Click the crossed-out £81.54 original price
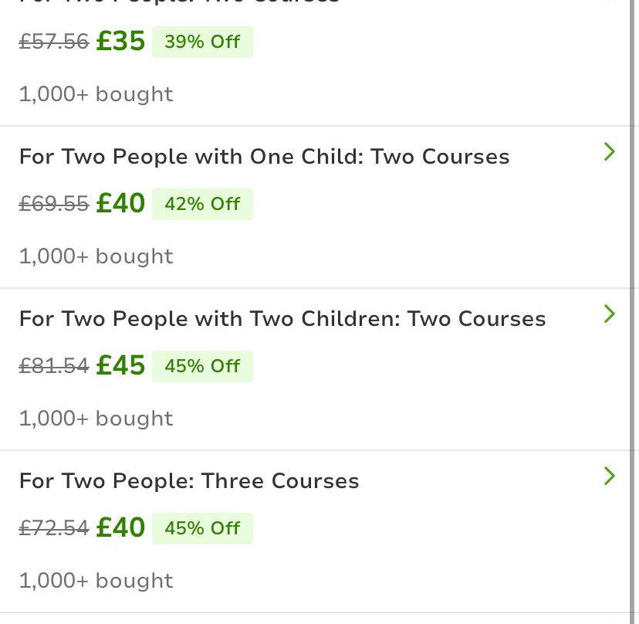 (54, 367)
